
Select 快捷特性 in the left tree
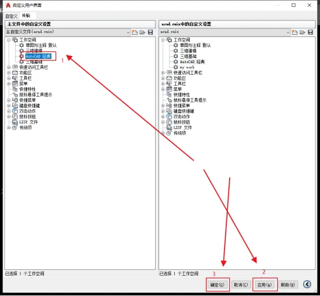pyautogui.click(x=27, y=89)
